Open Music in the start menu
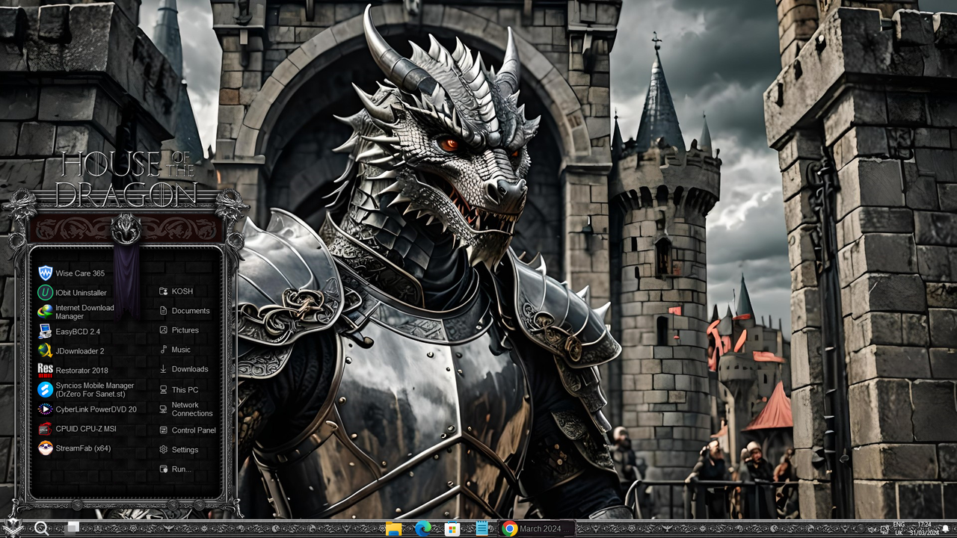Screen dimensions: 957x538 tap(175, 350)
